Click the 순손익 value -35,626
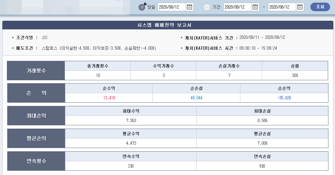 click(x=284, y=98)
